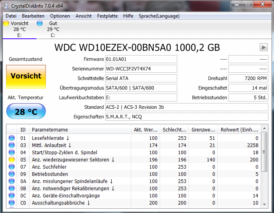Select the Start/Stopp-Zyklen d. Spindel name

(x=64, y=152)
